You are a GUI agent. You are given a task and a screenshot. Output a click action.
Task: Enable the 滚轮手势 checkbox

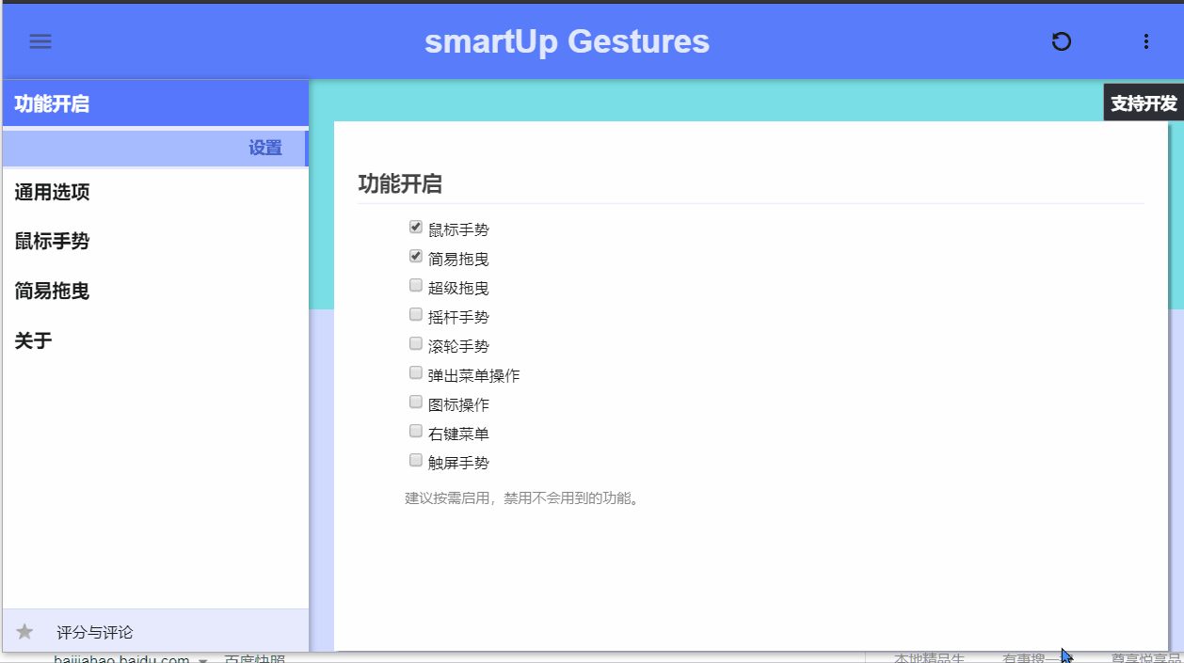(416, 343)
